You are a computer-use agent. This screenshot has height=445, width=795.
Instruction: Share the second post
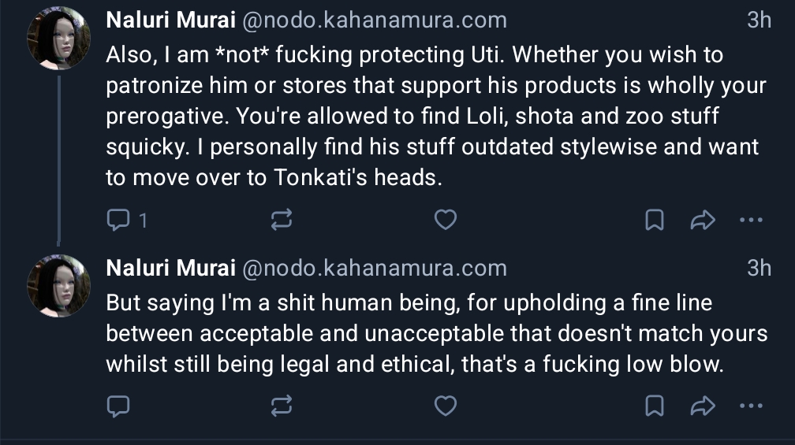click(x=702, y=406)
